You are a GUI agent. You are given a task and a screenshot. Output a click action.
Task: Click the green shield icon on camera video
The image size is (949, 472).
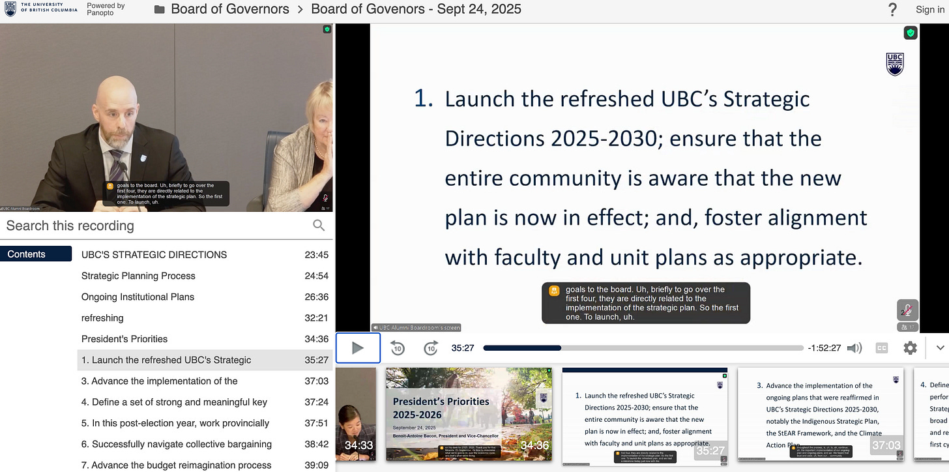(327, 29)
